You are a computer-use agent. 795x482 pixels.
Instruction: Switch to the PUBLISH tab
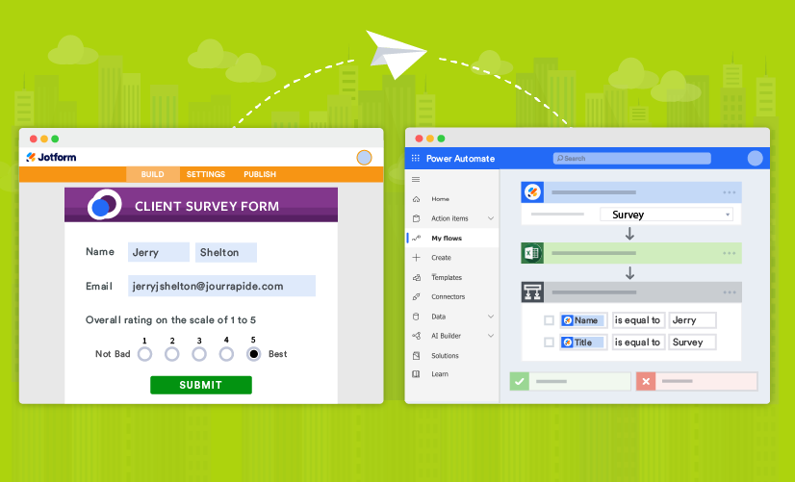[x=260, y=174]
